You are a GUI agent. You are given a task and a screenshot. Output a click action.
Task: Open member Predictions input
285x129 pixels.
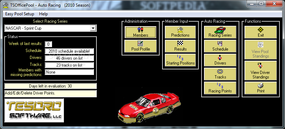pos(180,32)
